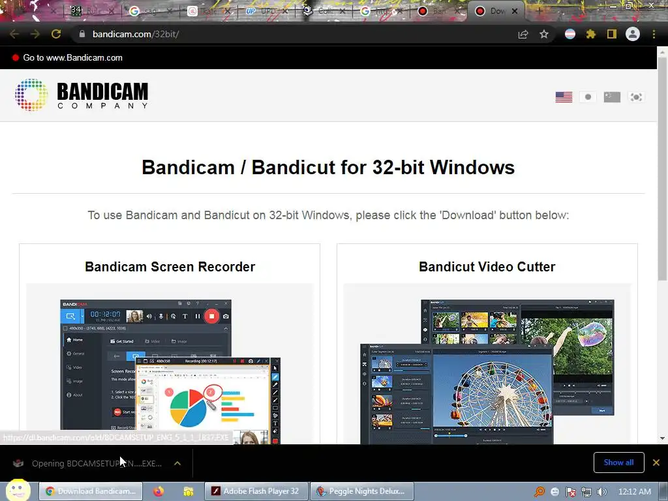Click the 'Show all' downloads button
Screen dimensions: 668x501
click(618, 463)
